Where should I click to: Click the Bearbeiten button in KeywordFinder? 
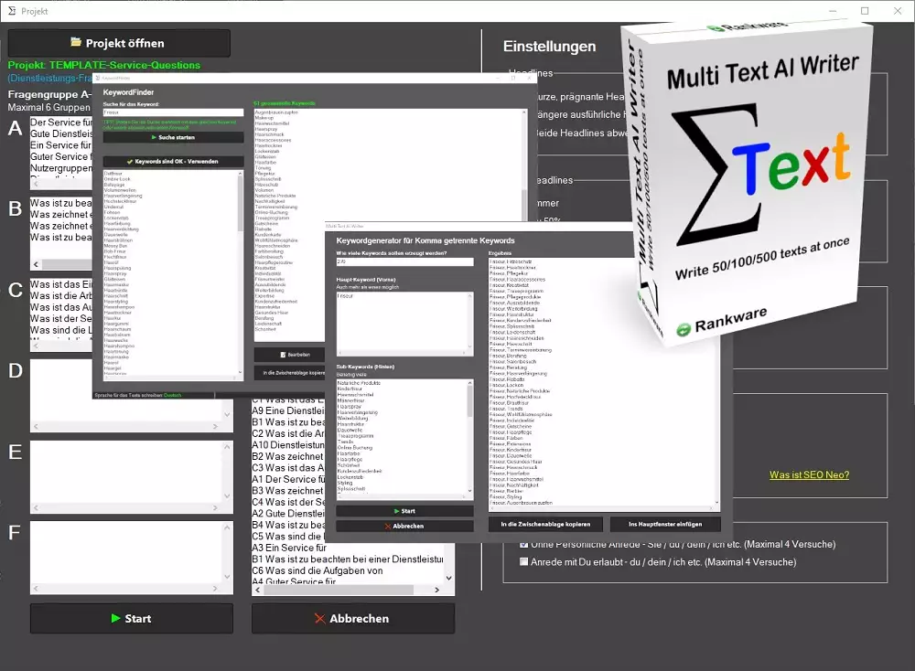(x=289, y=355)
